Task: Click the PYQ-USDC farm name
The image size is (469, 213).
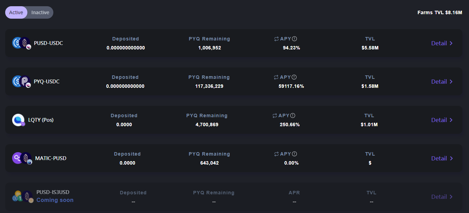Action: (x=47, y=82)
